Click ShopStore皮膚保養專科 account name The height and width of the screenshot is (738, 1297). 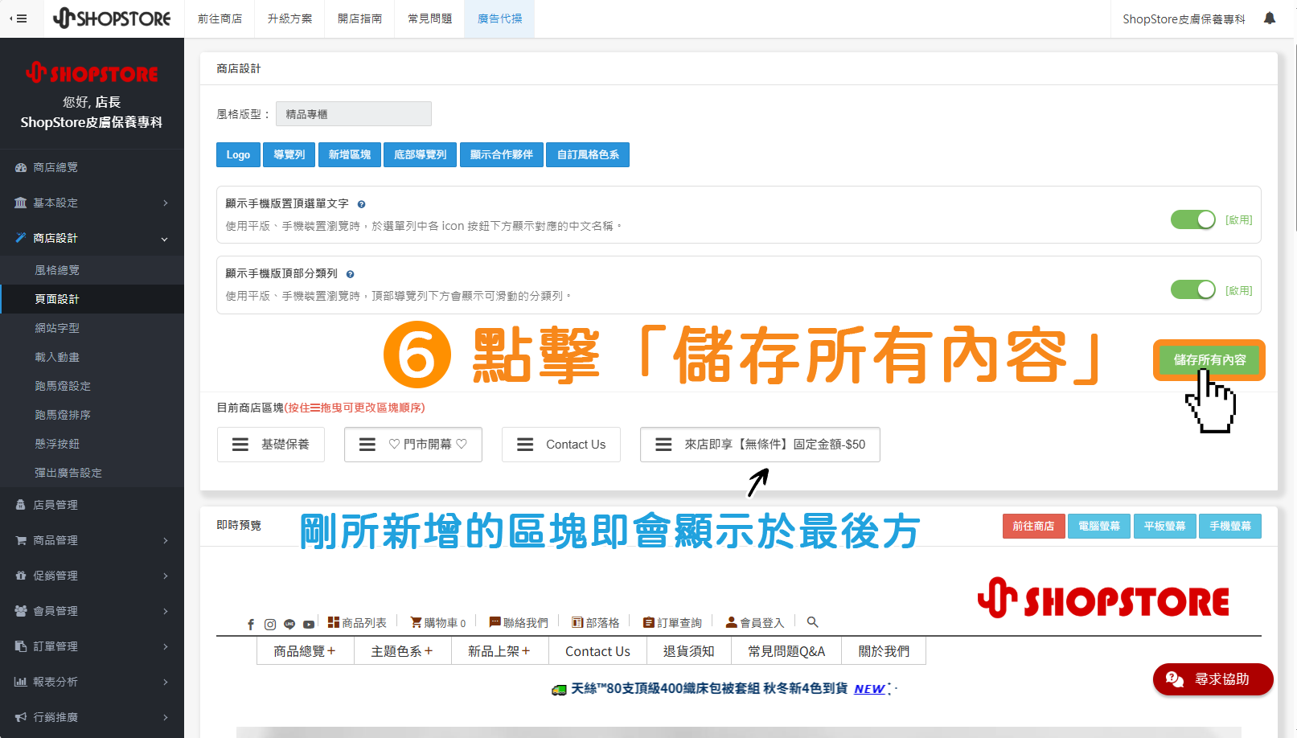coord(1184,18)
